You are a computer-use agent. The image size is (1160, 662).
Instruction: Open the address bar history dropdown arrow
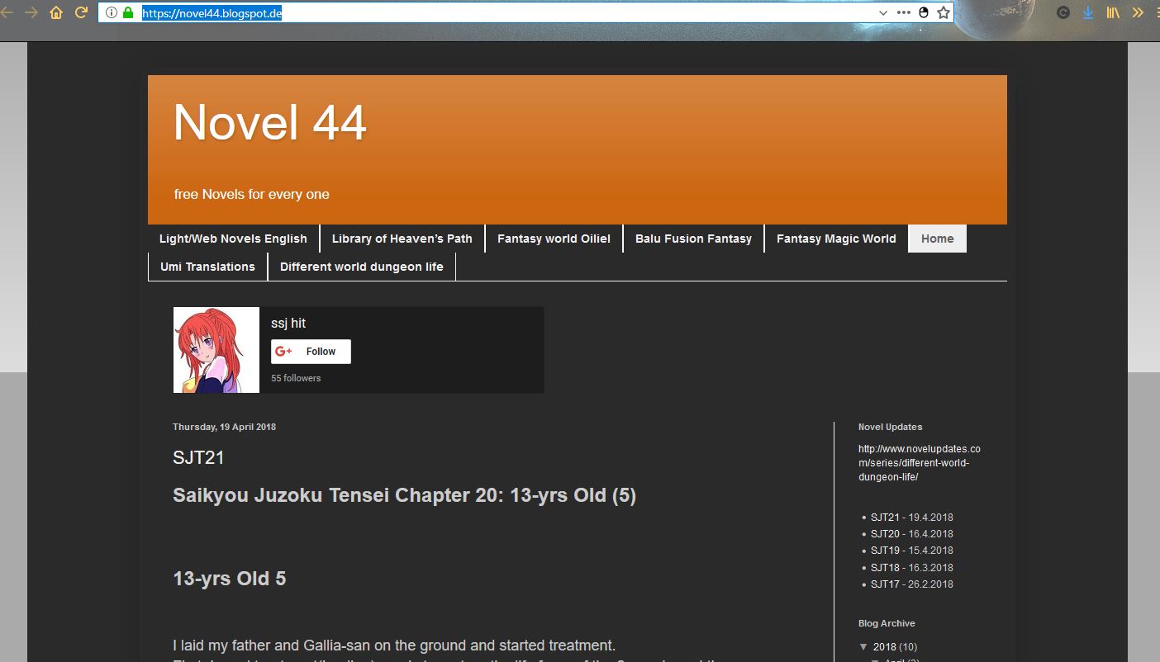pyautogui.click(x=883, y=13)
